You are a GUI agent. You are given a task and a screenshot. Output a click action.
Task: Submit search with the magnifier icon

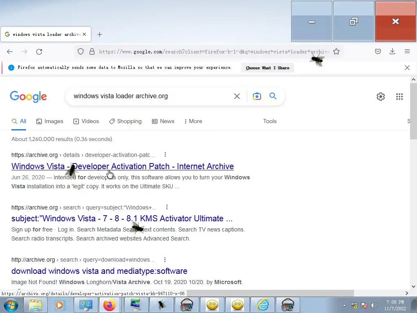point(273,96)
